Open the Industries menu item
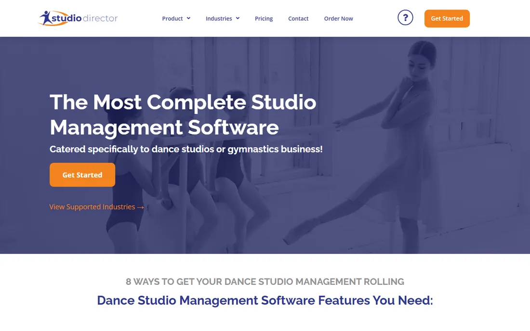The image size is (530, 331). click(219, 19)
